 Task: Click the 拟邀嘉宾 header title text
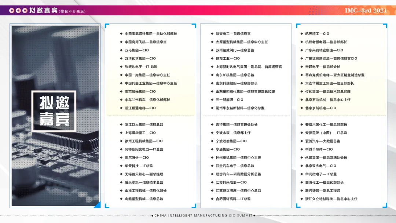pyautogui.click(x=43, y=11)
